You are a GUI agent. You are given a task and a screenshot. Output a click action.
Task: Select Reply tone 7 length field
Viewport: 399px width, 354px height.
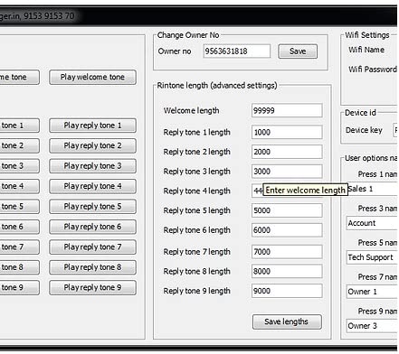tap(287, 252)
